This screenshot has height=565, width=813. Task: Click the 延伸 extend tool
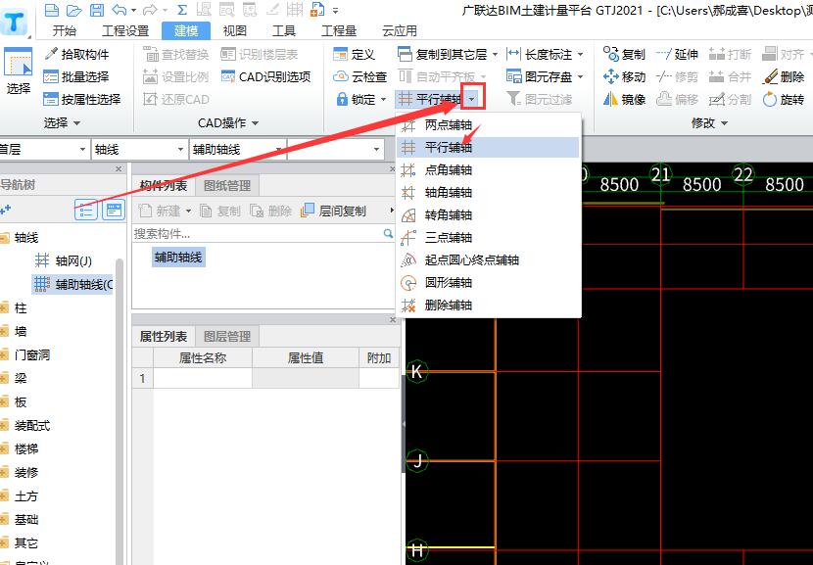coord(677,54)
